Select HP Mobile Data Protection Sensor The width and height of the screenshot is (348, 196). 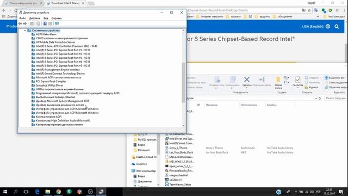55,42
